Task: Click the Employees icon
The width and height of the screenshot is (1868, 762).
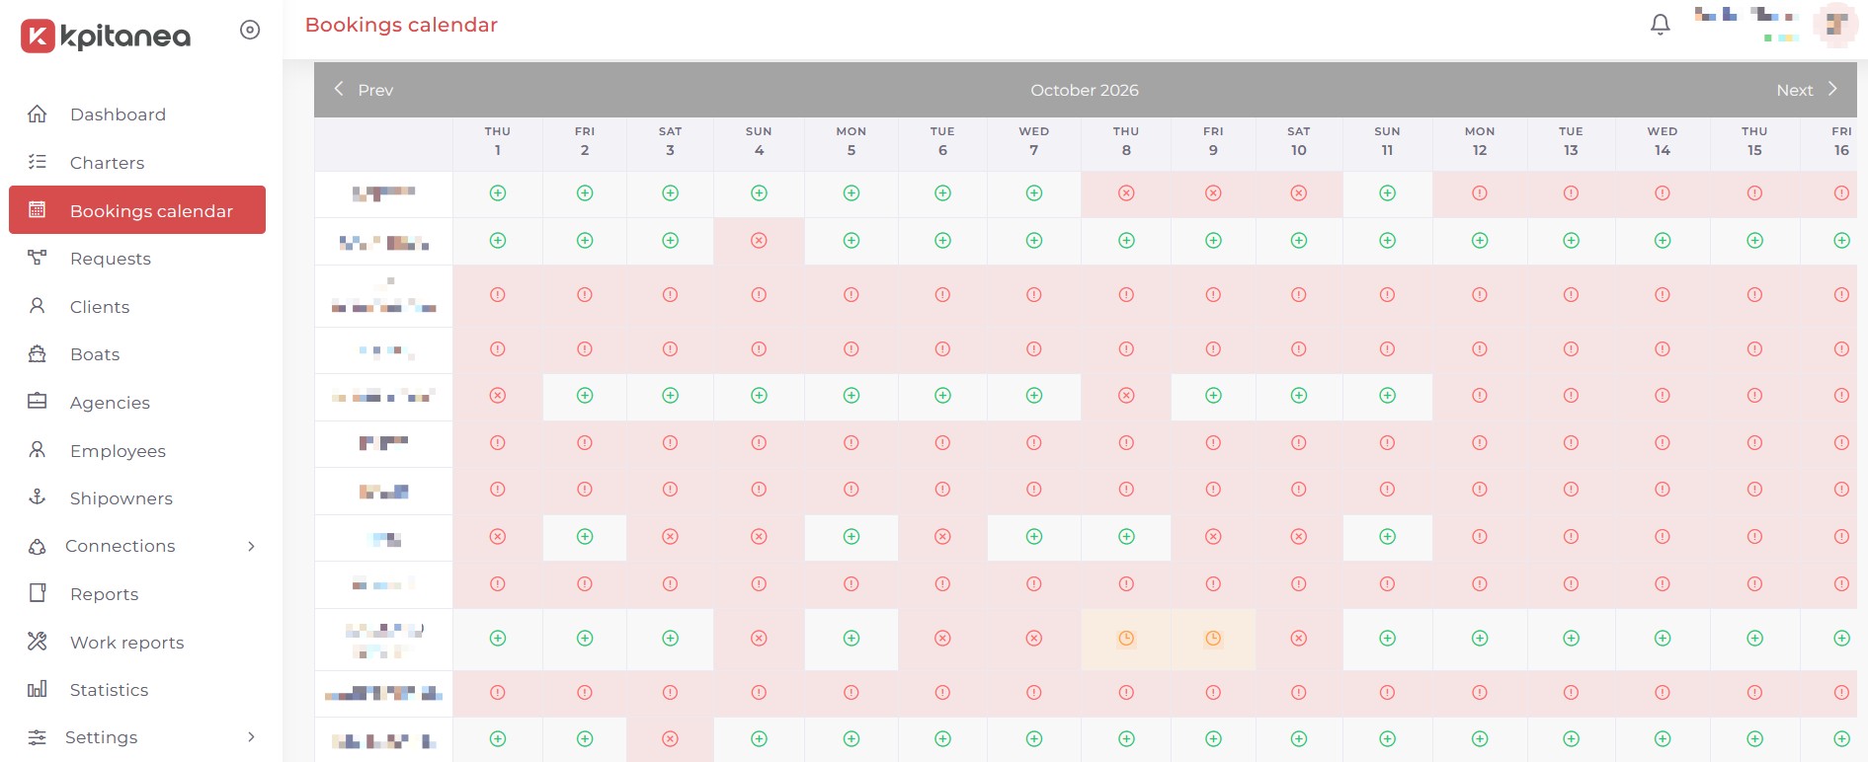Action: coord(38,450)
